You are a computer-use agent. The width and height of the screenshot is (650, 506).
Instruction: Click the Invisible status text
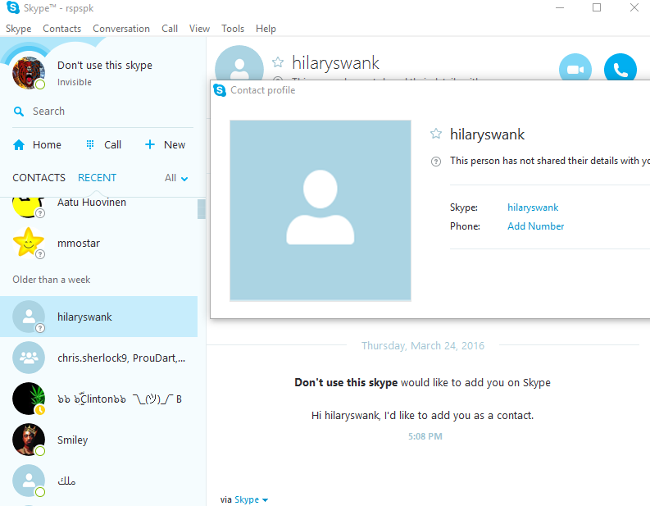click(75, 82)
